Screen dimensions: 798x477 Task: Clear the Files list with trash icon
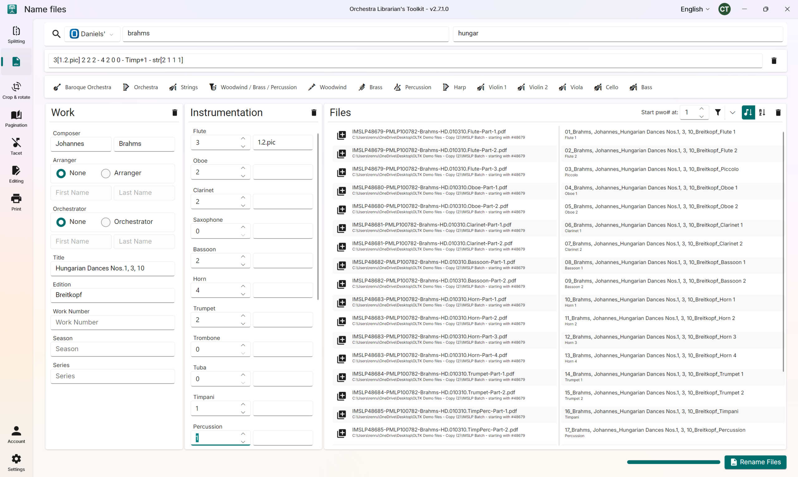pos(778,113)
